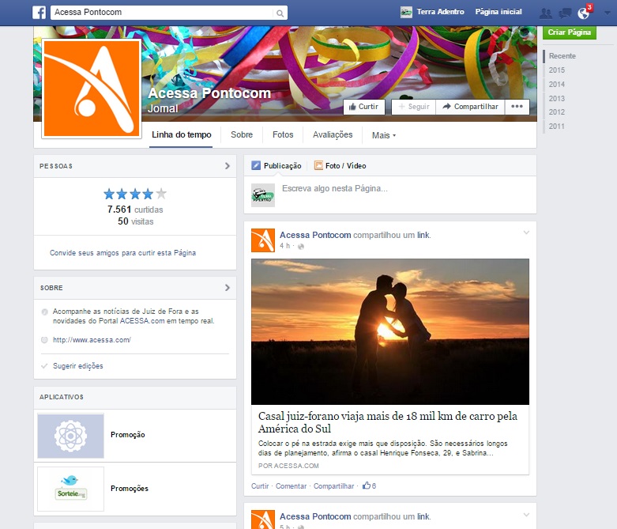Open first post's options chevron
This screenshot has width=617, height=529.
point(526,232)
